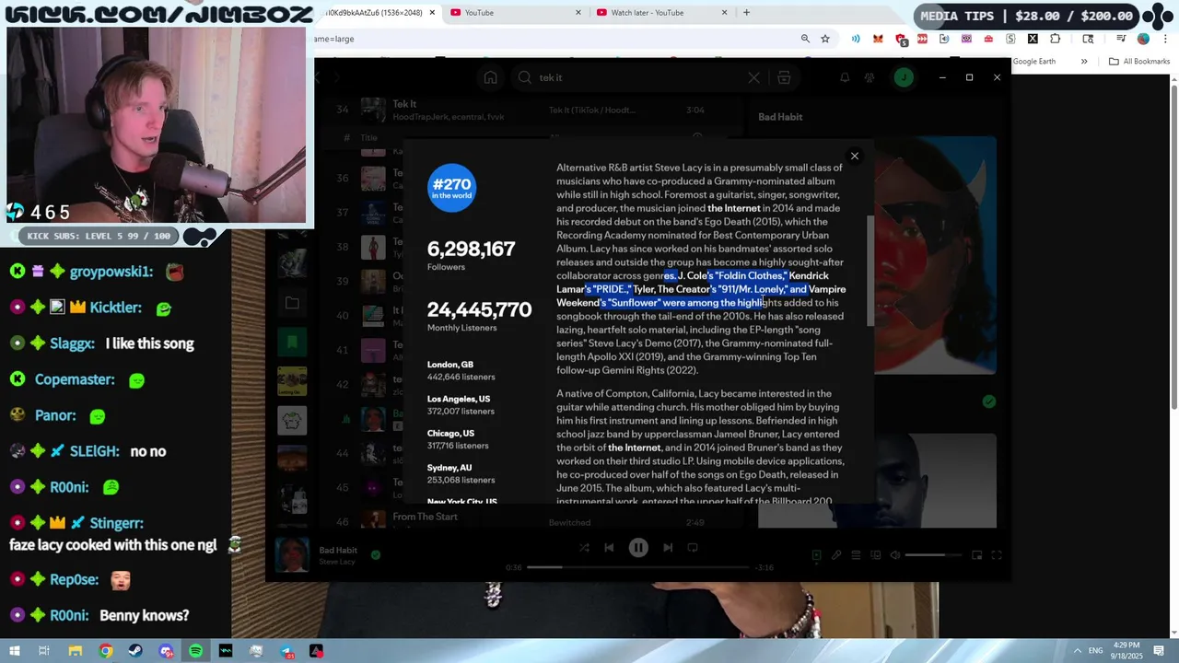Image resolution: width=1179 pixels, height=663 pixels.
Task: Open 'the Internet' link in first paragraph
Action: pyautogui.click(x=734, y=208)
